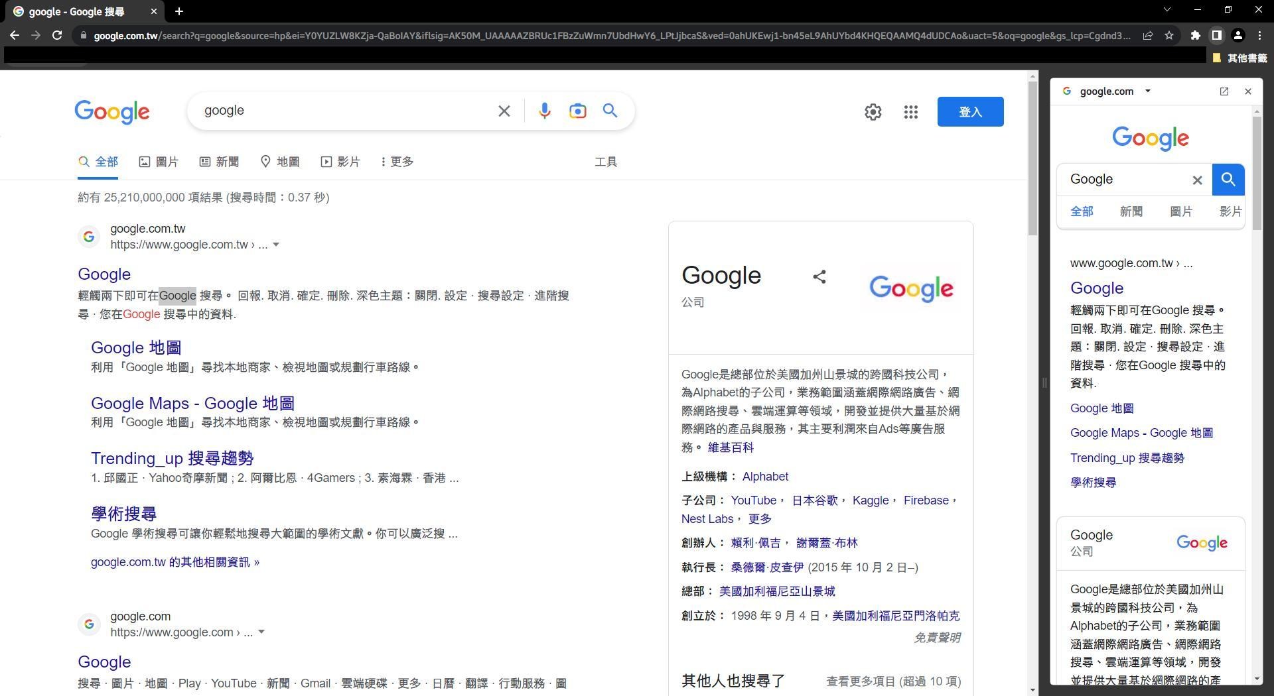Image resolution: width=1274 pixels, height=696 pixels.
Task: Clear the search query with the X icon
Action: click(504, 111)
